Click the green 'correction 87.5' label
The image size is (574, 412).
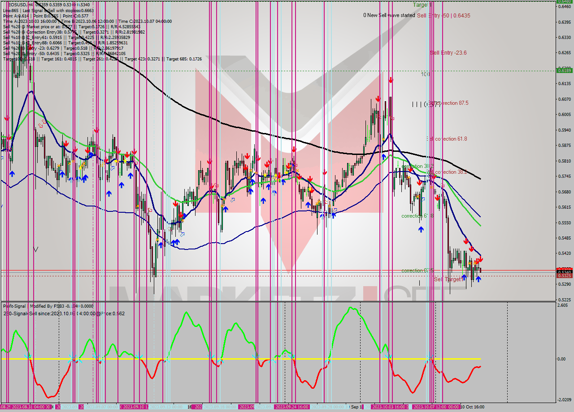click(x=417, y=270)
